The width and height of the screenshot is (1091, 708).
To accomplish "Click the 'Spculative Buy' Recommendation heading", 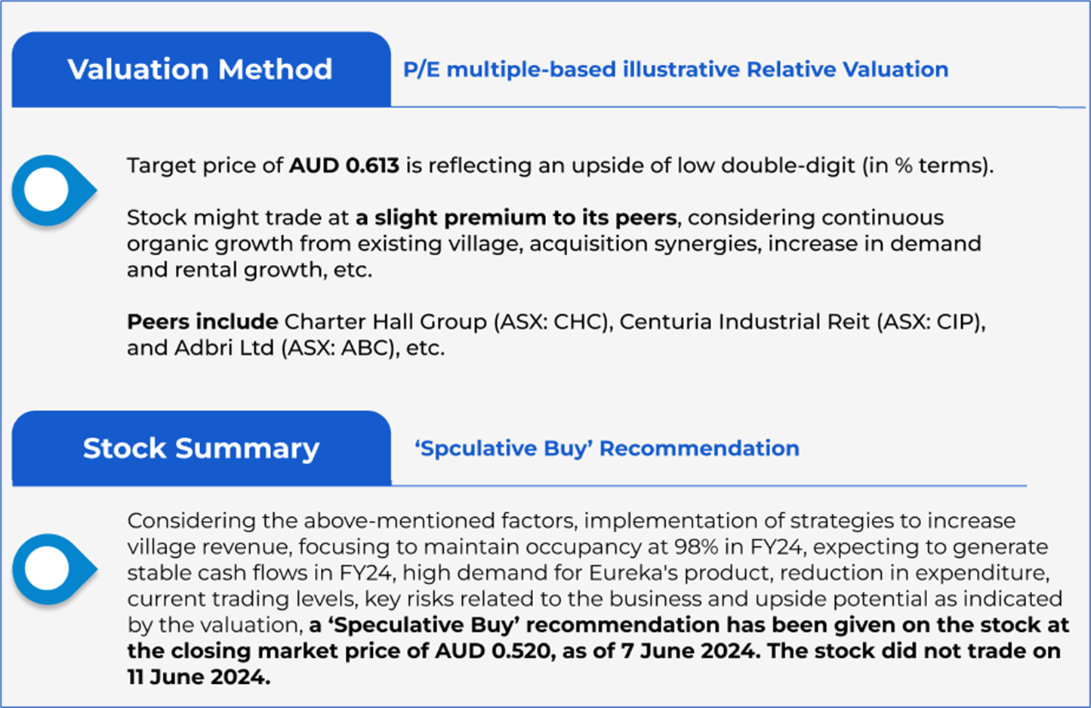I will (606, 448).
